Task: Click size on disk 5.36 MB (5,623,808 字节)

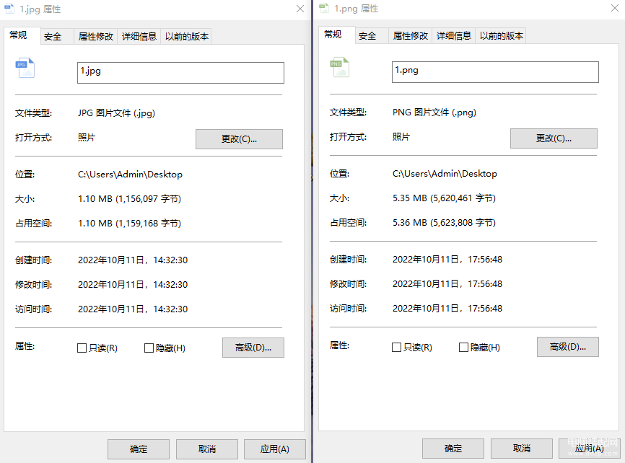Action: pos(444,223)
